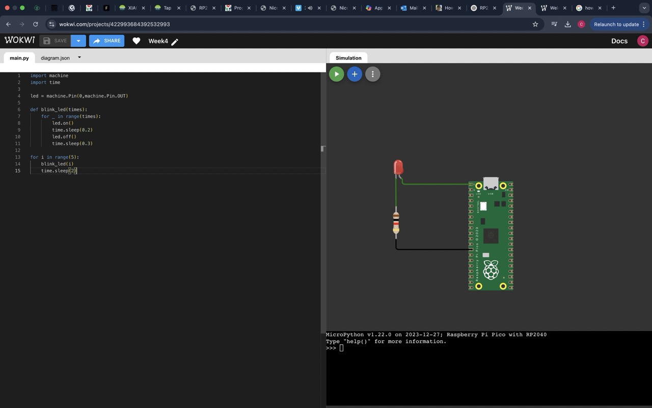Open the Chrome profile avatar

pos(581,24)
